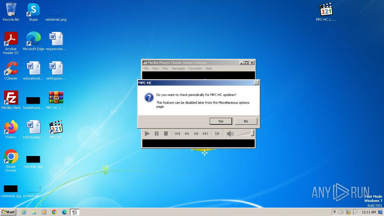Select the Acrobat Reader DC shortcut
Image resolution: width=384 pixels, height=216 pixels.
pyautogui.click(x=11, y=43)
